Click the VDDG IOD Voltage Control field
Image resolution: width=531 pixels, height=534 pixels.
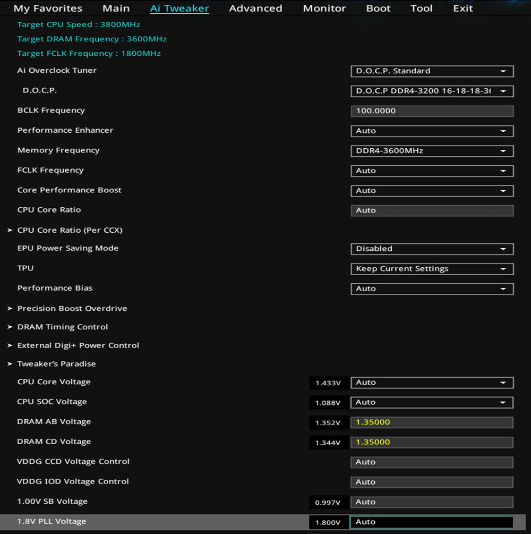[x=432, y=482]
